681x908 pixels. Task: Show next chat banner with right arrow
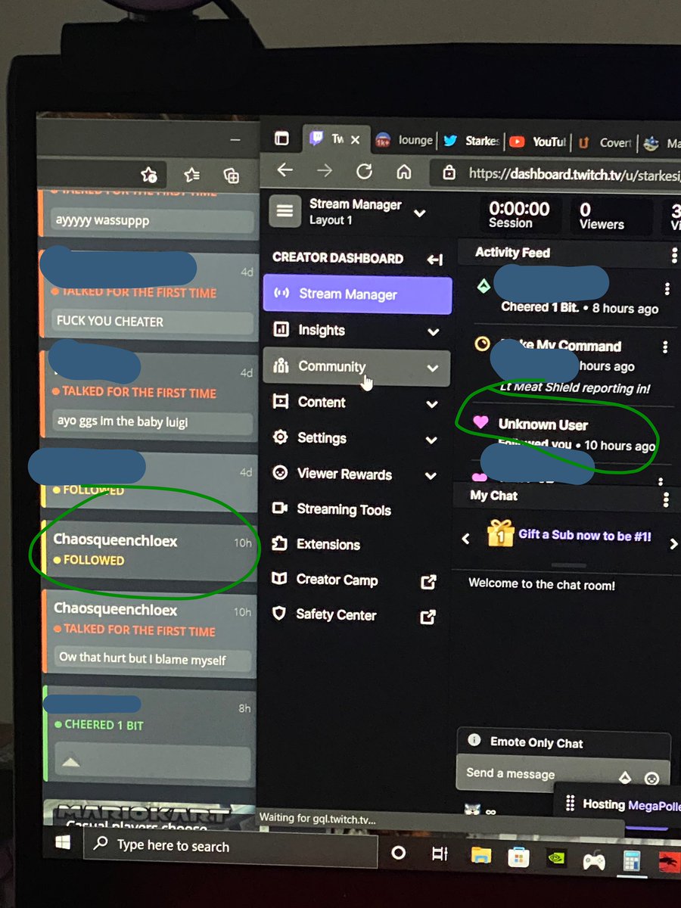(673, 543)
